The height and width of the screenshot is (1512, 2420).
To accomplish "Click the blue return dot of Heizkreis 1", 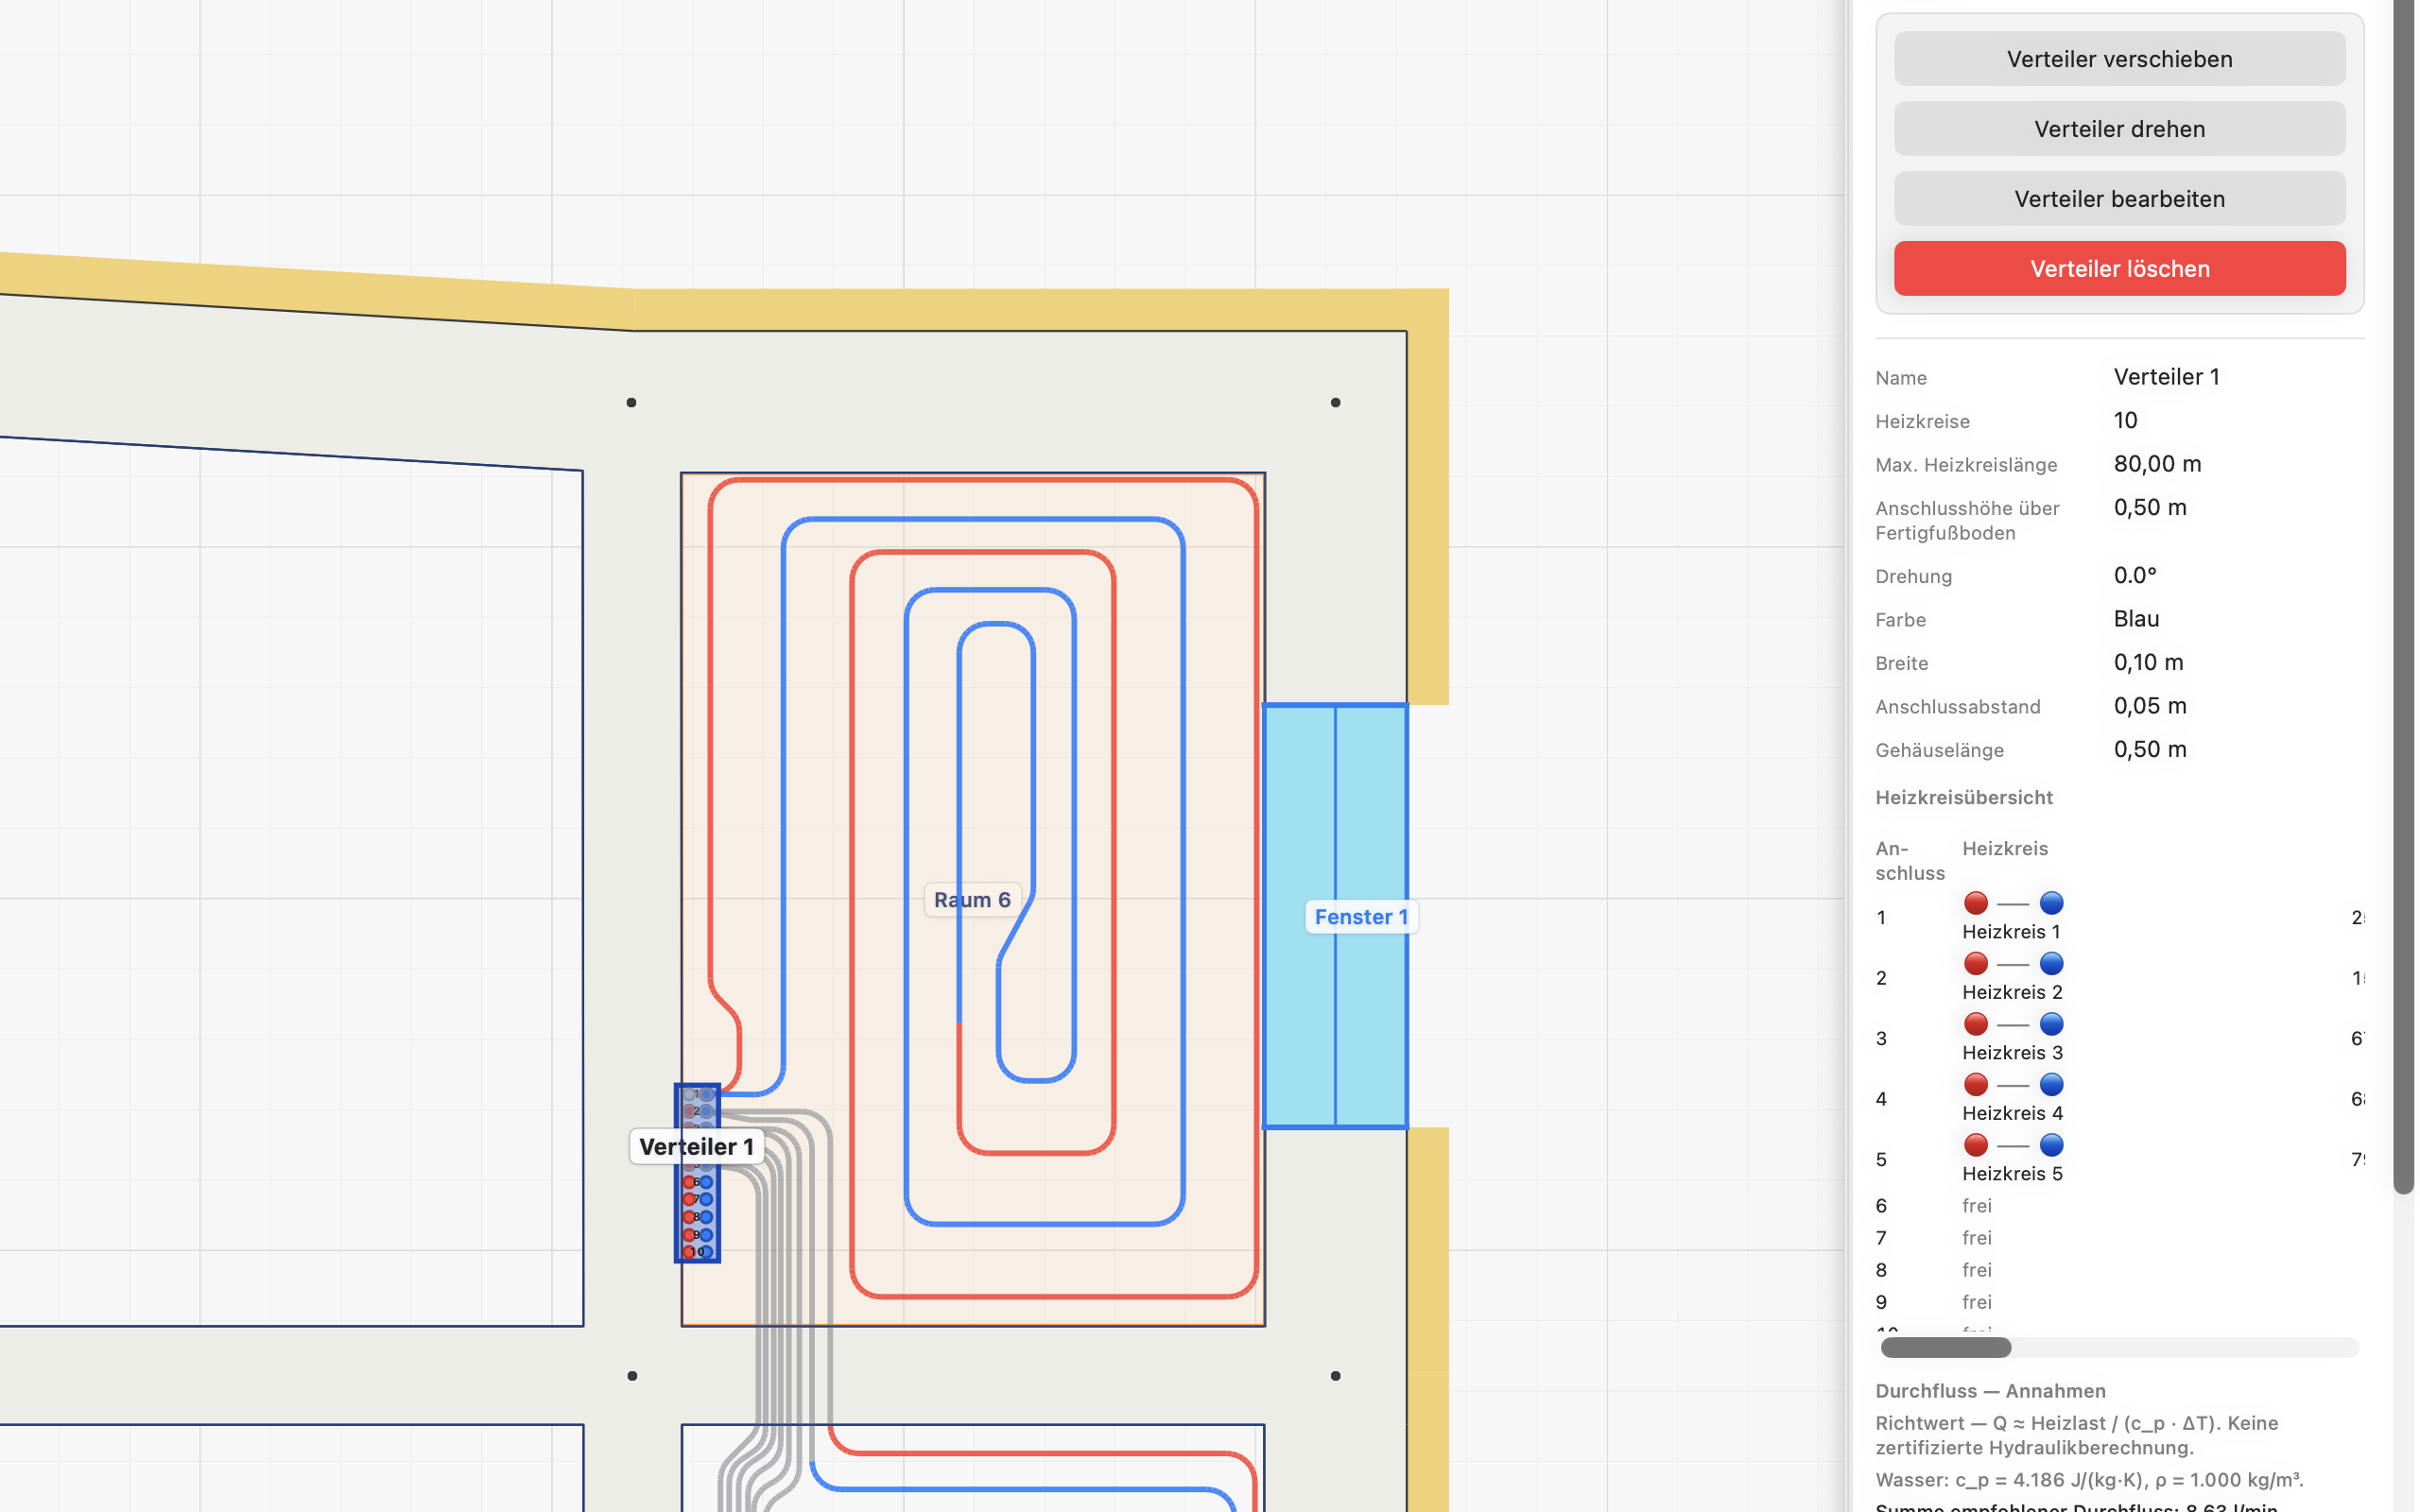I will coord(2051,903).
